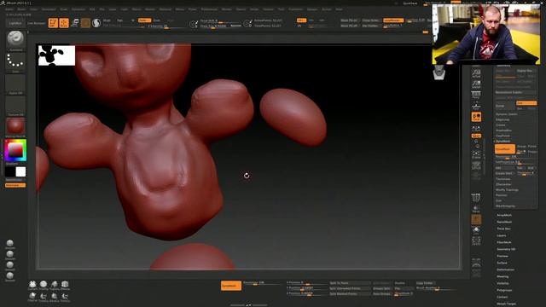This screenshot has height=307, width=546.
Task: Toggle the Persp perspective icon
Action: pyautogui.click(x=476, y=95)
